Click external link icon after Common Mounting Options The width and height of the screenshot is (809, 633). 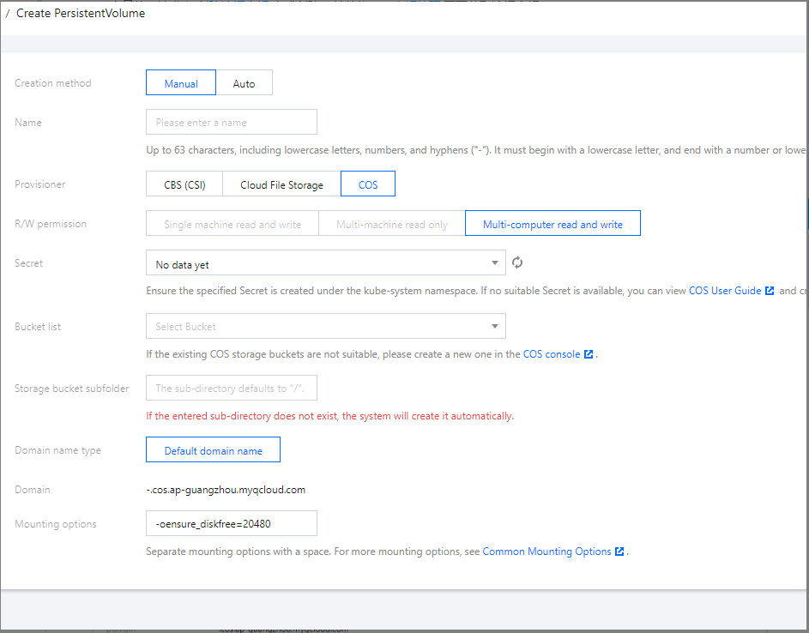click(x=619, y=552)
